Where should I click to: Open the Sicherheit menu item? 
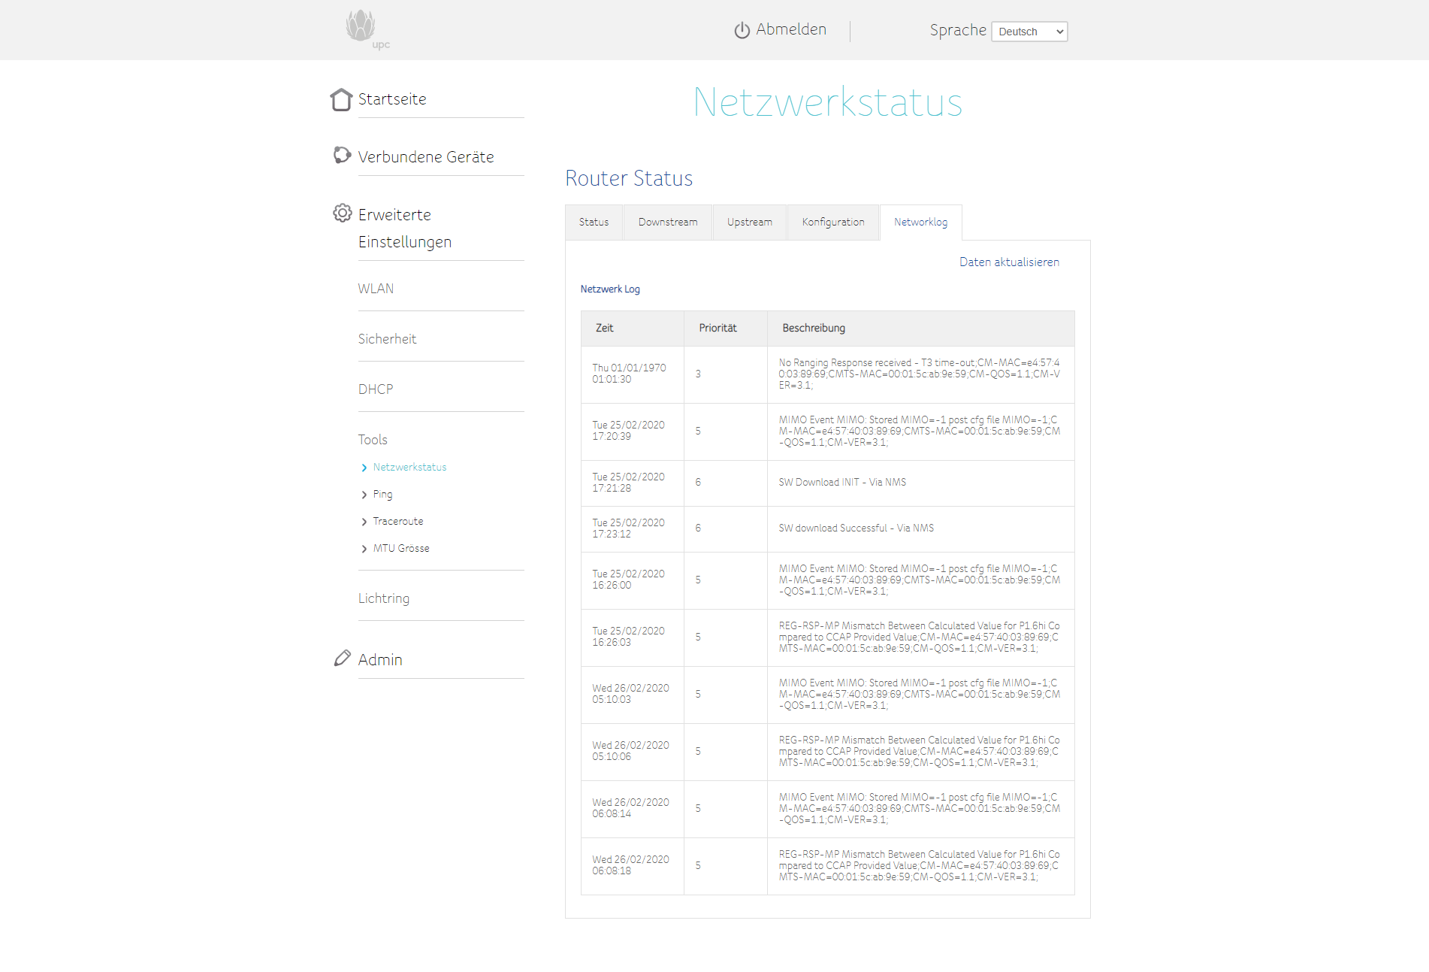tap(387, 339)
